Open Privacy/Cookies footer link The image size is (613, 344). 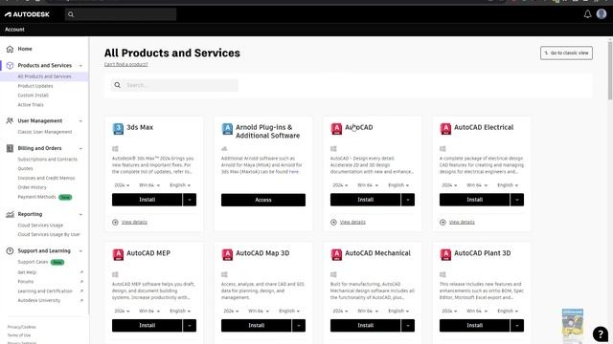tap(21, 327)
